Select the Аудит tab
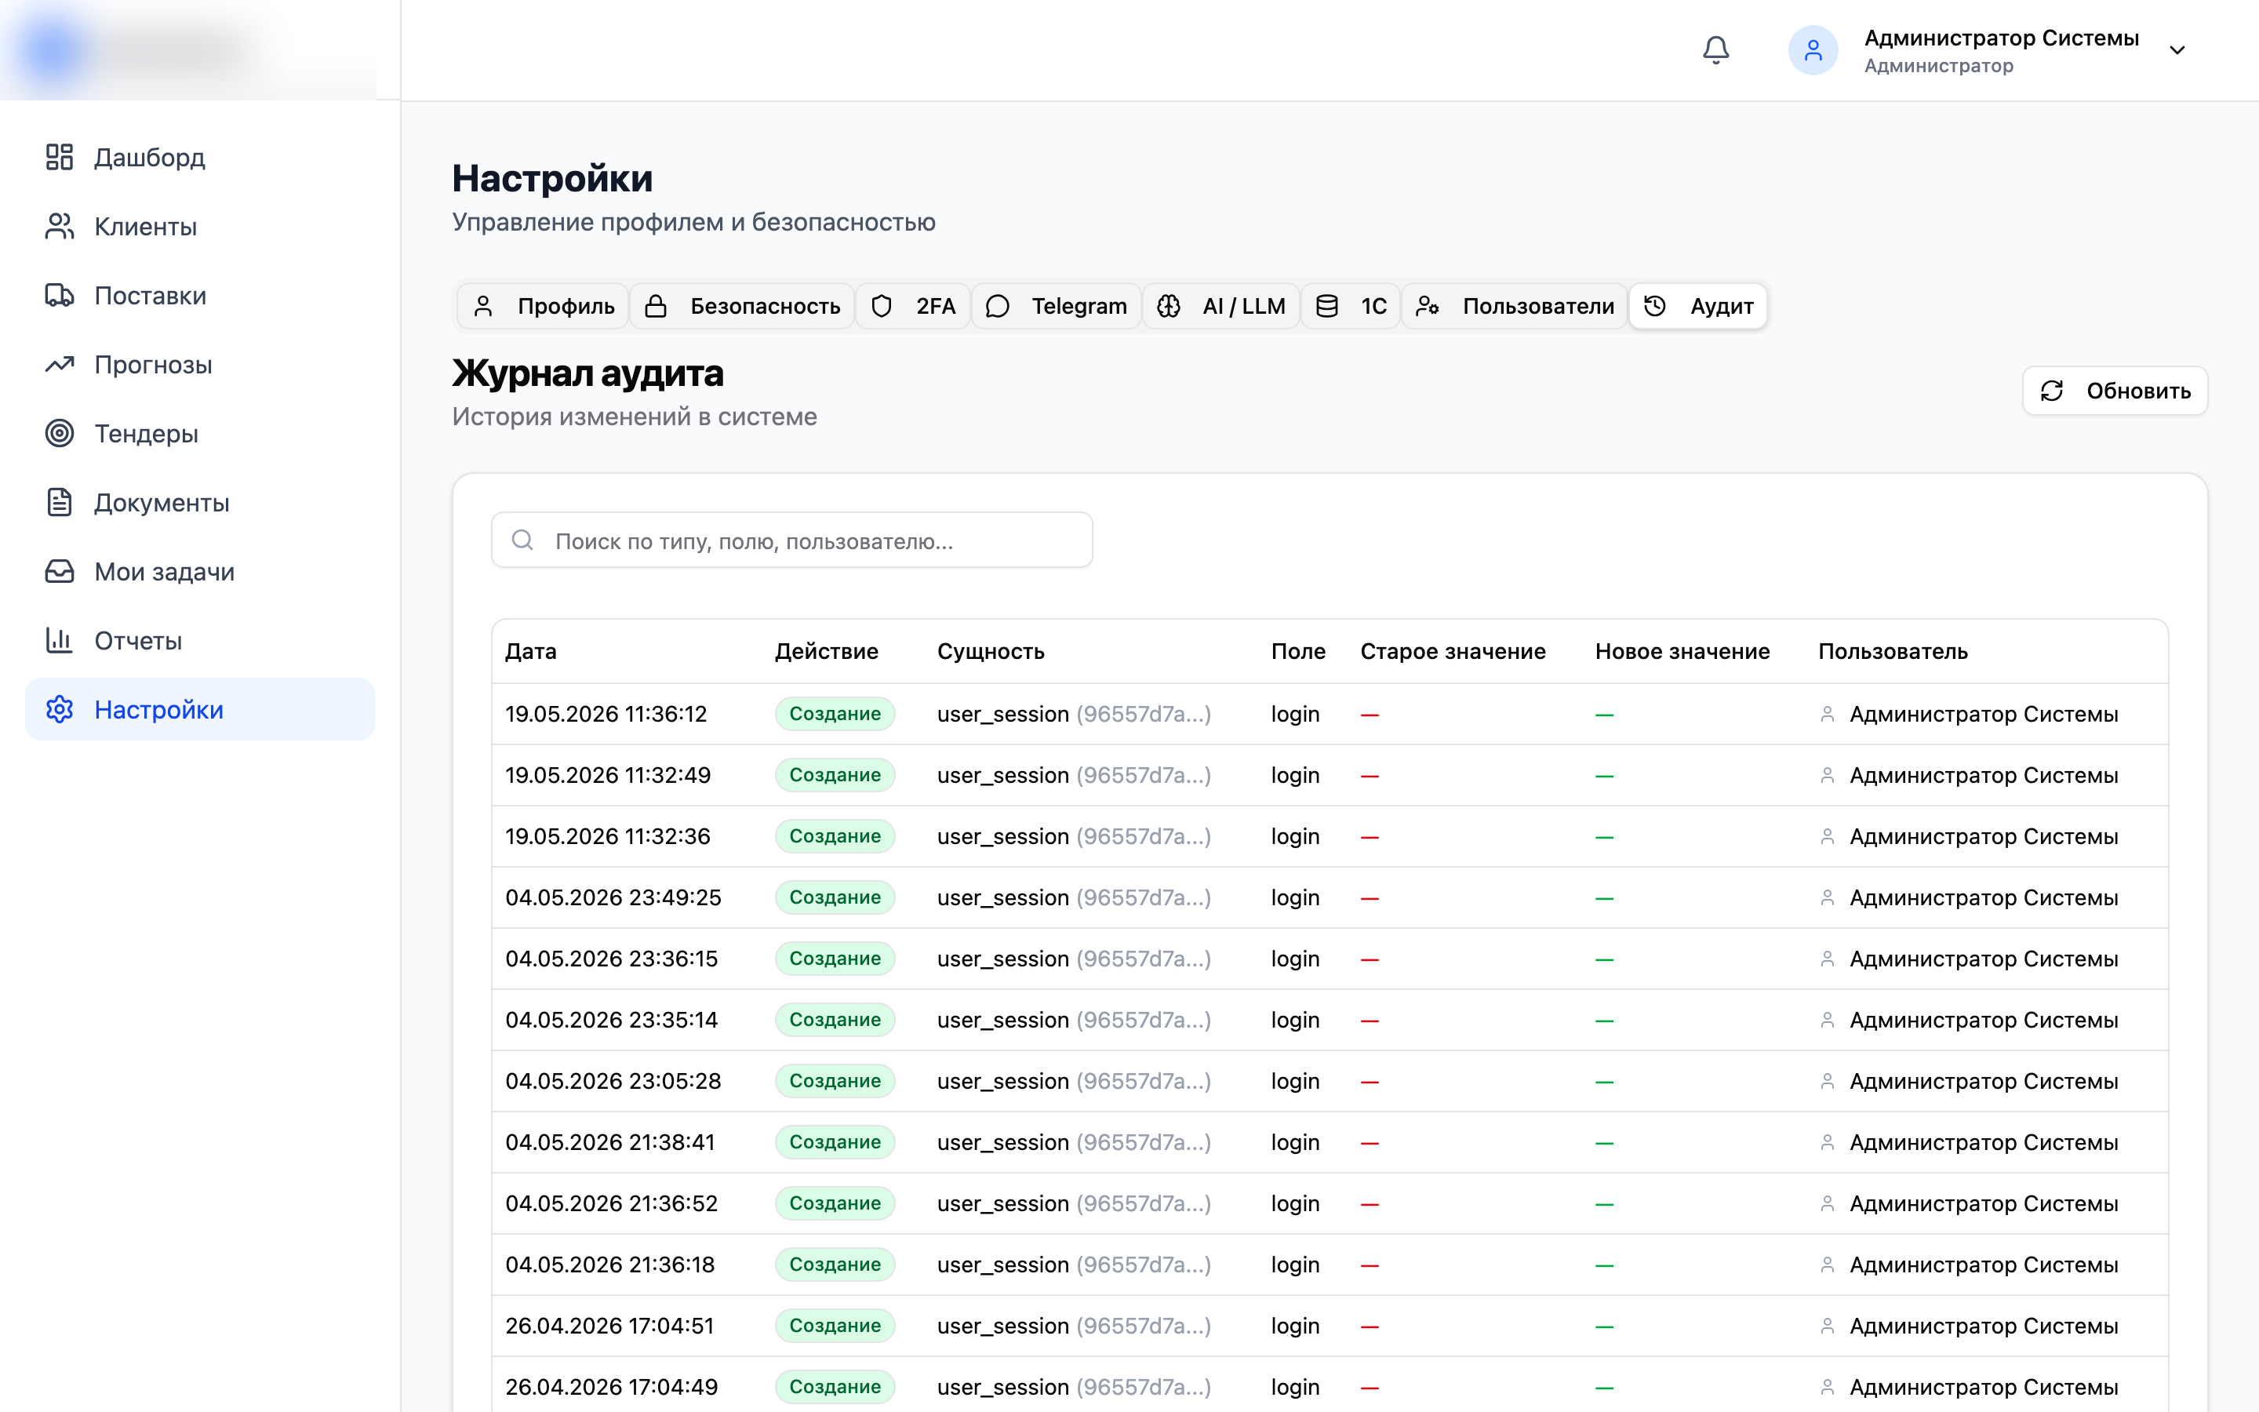 (1698, 306)
